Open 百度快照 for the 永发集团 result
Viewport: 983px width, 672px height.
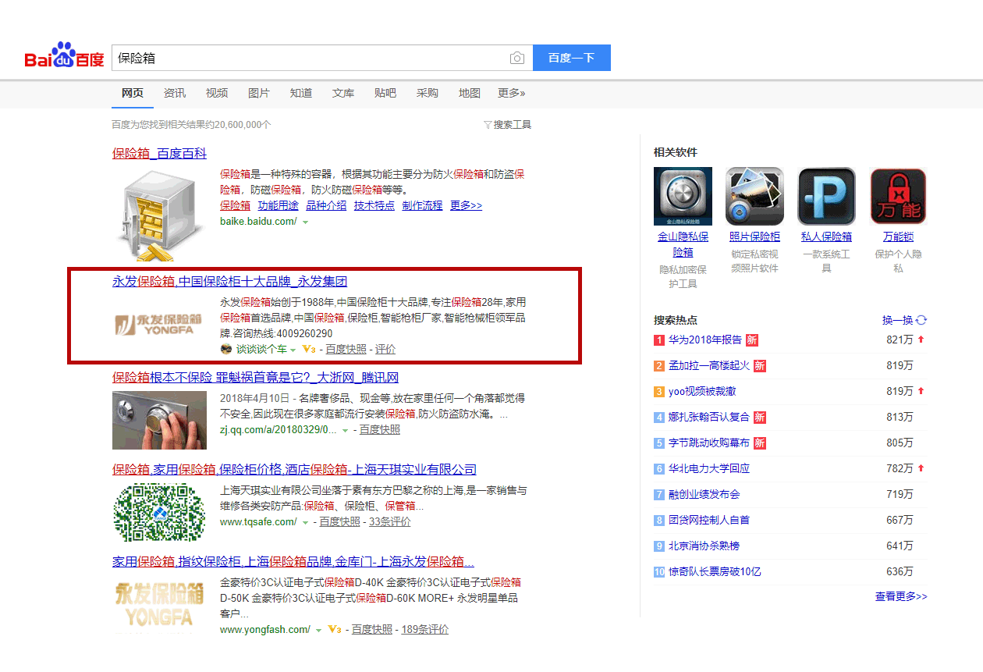346,349
